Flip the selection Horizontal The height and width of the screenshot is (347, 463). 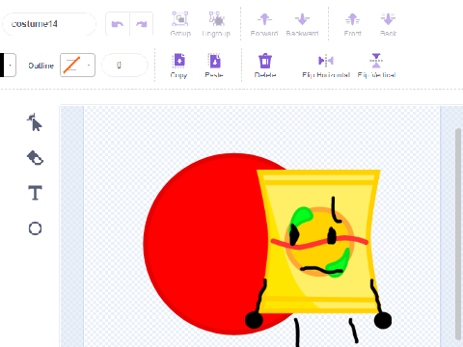click(326, 66)
